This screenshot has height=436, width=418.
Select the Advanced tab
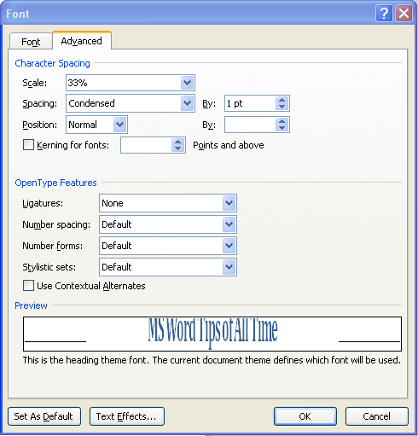82,41
